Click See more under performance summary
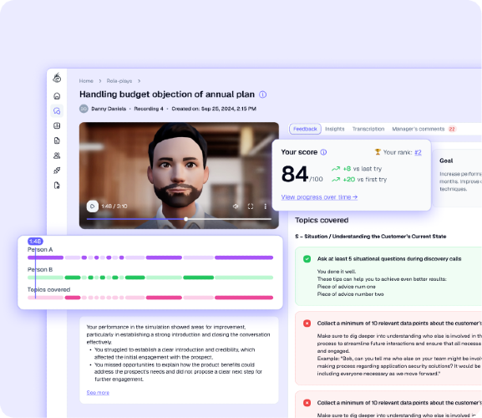 pos(98,393)
